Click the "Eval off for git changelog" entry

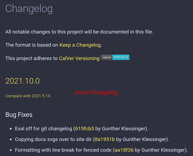click(43, 128)
